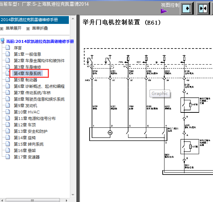
Task: Open 第11章 电源和信号分布
Action: point(35,118)
